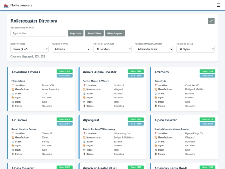
Task: Click the Mason, OH location value
Action: [x=48, y=85]
